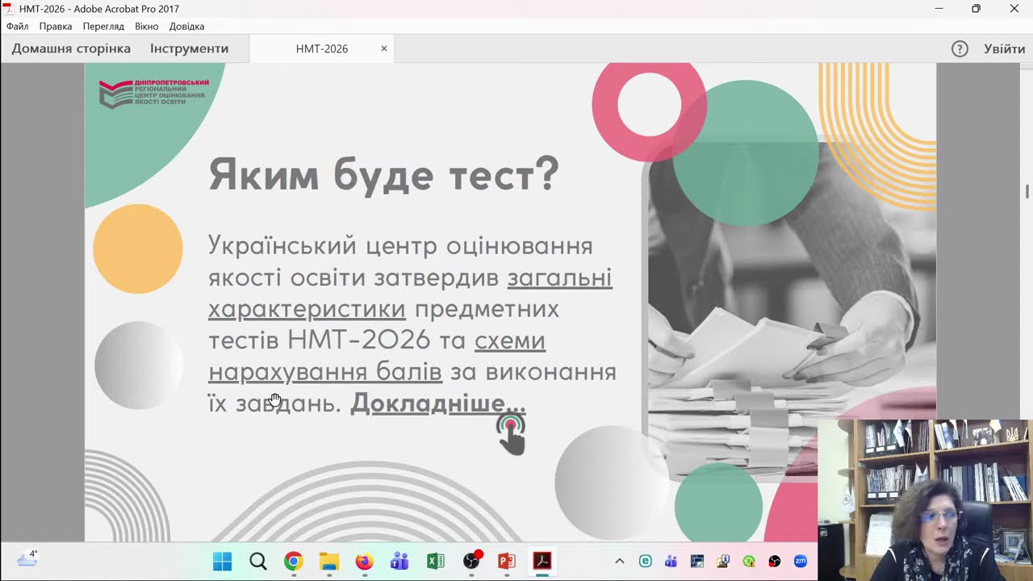The image size is (1033, 581).
Task: Close the НМТ-2026 document tab
Action: click(x=384, y=48)
